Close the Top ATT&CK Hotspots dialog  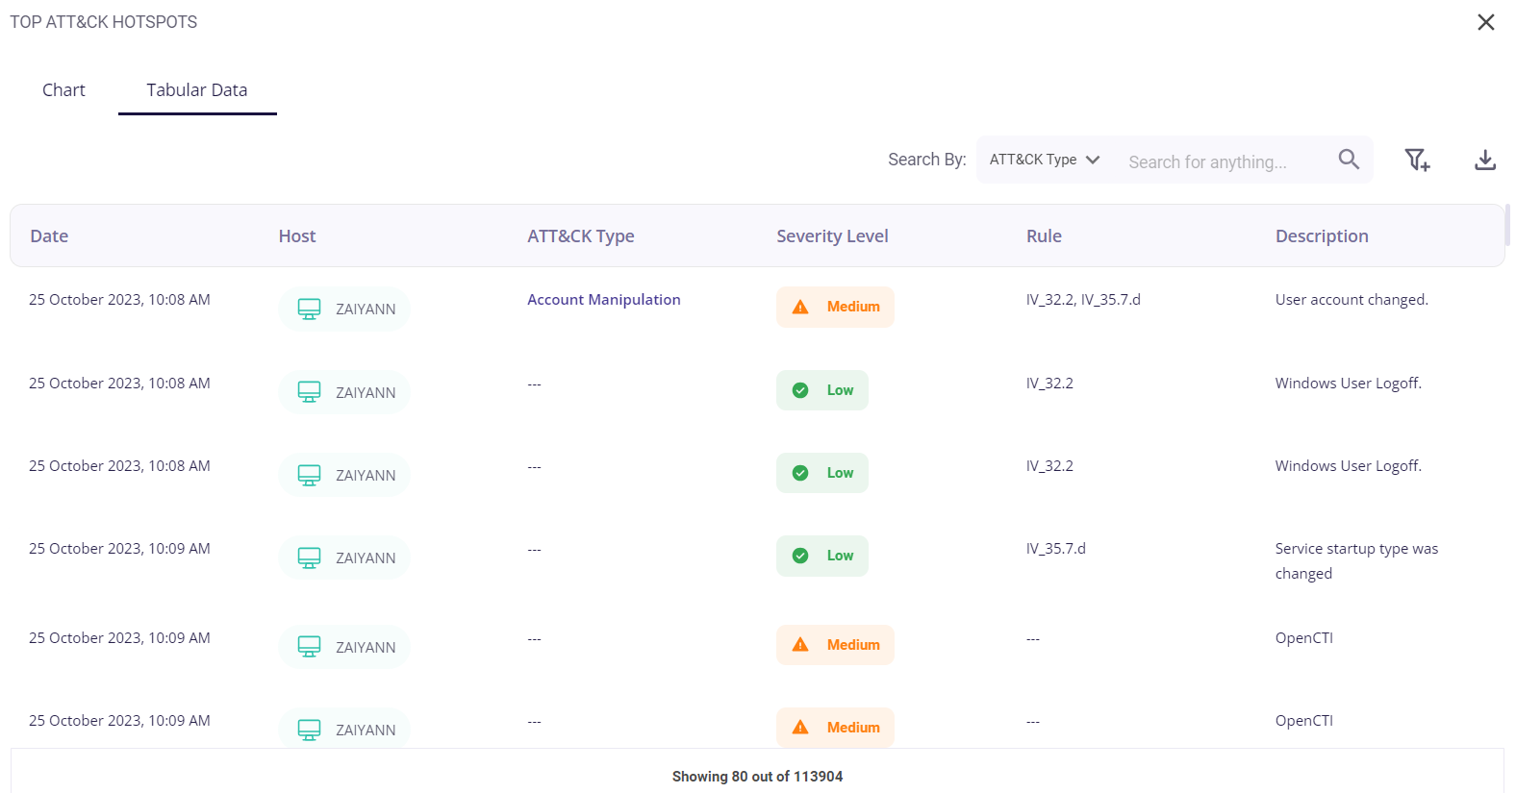1485,22
